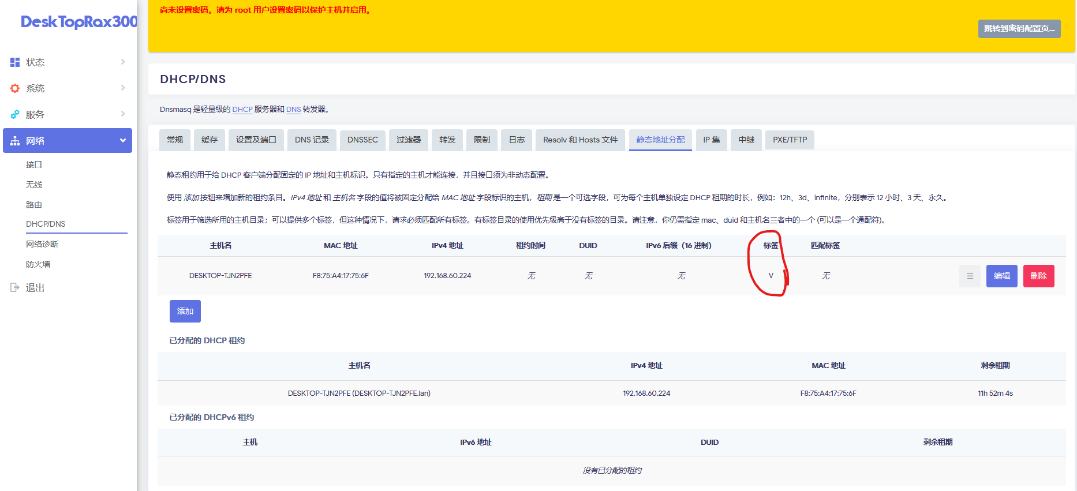This screenshot has height=491, width=1077.
Task: Click the drag handle icon for DESKTOP-TJN2PFE row
Action: (970, 276)
